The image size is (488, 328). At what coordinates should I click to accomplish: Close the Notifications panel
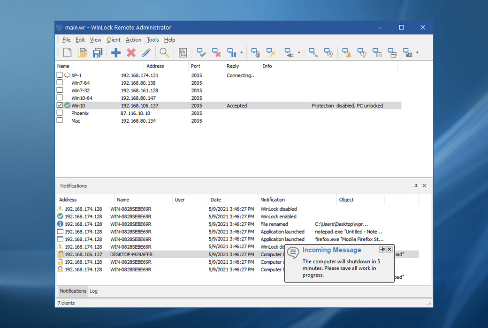(x=424, y=186)
